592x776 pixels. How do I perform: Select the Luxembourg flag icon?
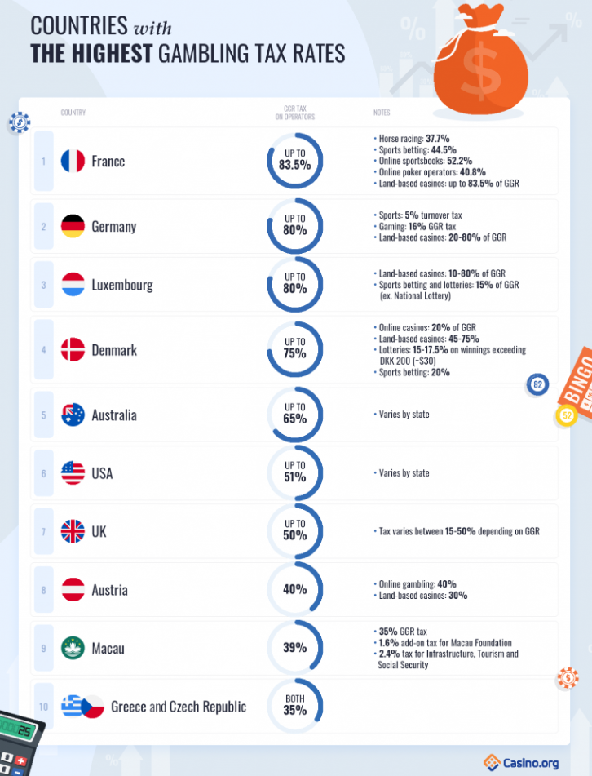click(x=73, y=285)
